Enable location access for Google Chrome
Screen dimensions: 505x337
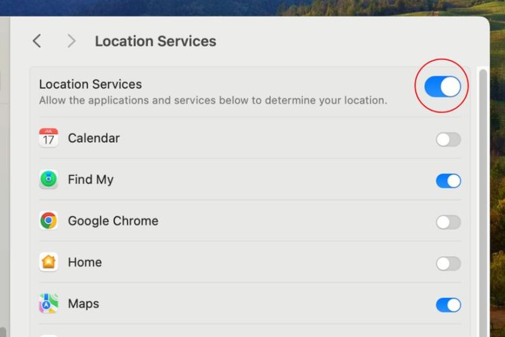[448, 222]
